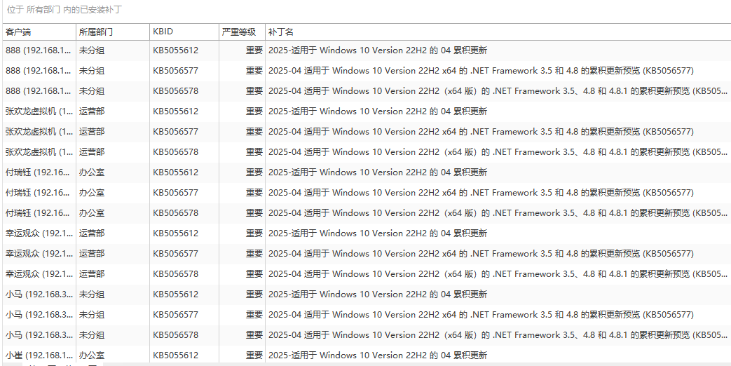Click patch name in the 小崔 row
Viewport: 731px width, 366px height.
click(x=378, y=355)
